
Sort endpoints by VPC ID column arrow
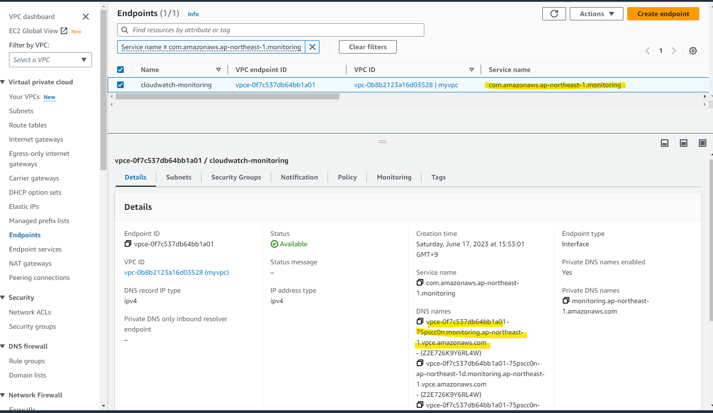click(x=472, y=70)
